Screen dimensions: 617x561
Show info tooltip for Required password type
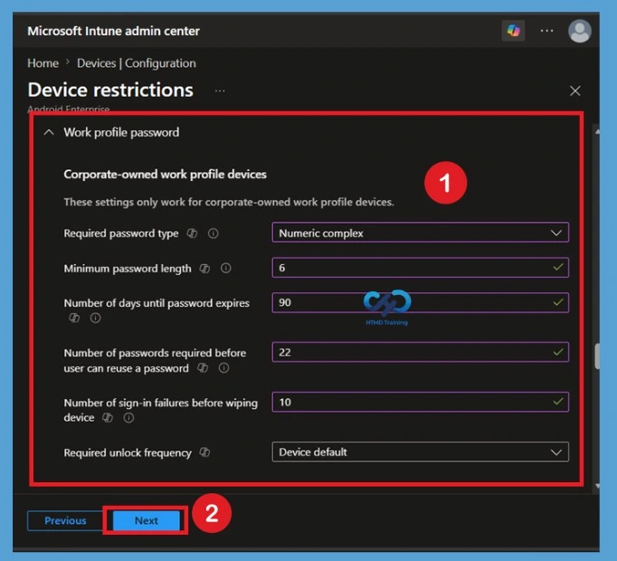(213, 233)
